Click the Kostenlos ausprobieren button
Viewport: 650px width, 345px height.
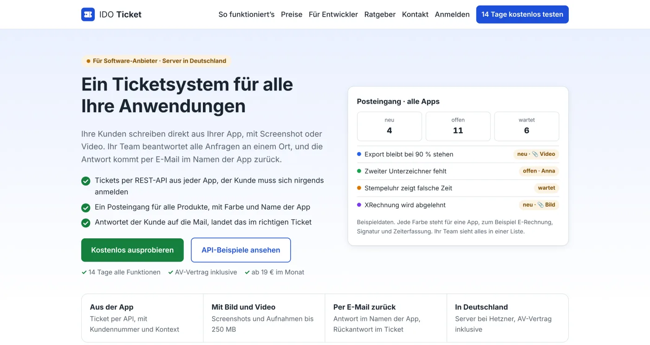tap(132, 250)
